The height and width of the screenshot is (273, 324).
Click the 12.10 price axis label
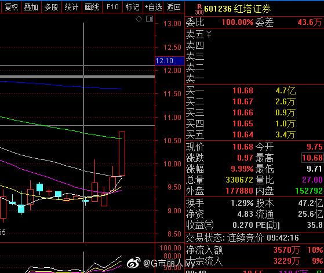[x=169, y=61]
